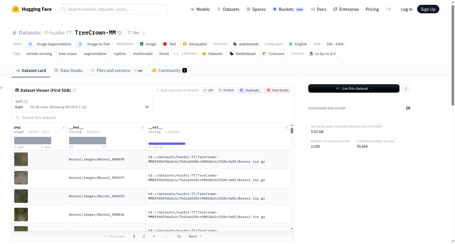Click the __key__ lengths histogram bar
The width and height of the screenshot is (455, 244).
[88, 141]
